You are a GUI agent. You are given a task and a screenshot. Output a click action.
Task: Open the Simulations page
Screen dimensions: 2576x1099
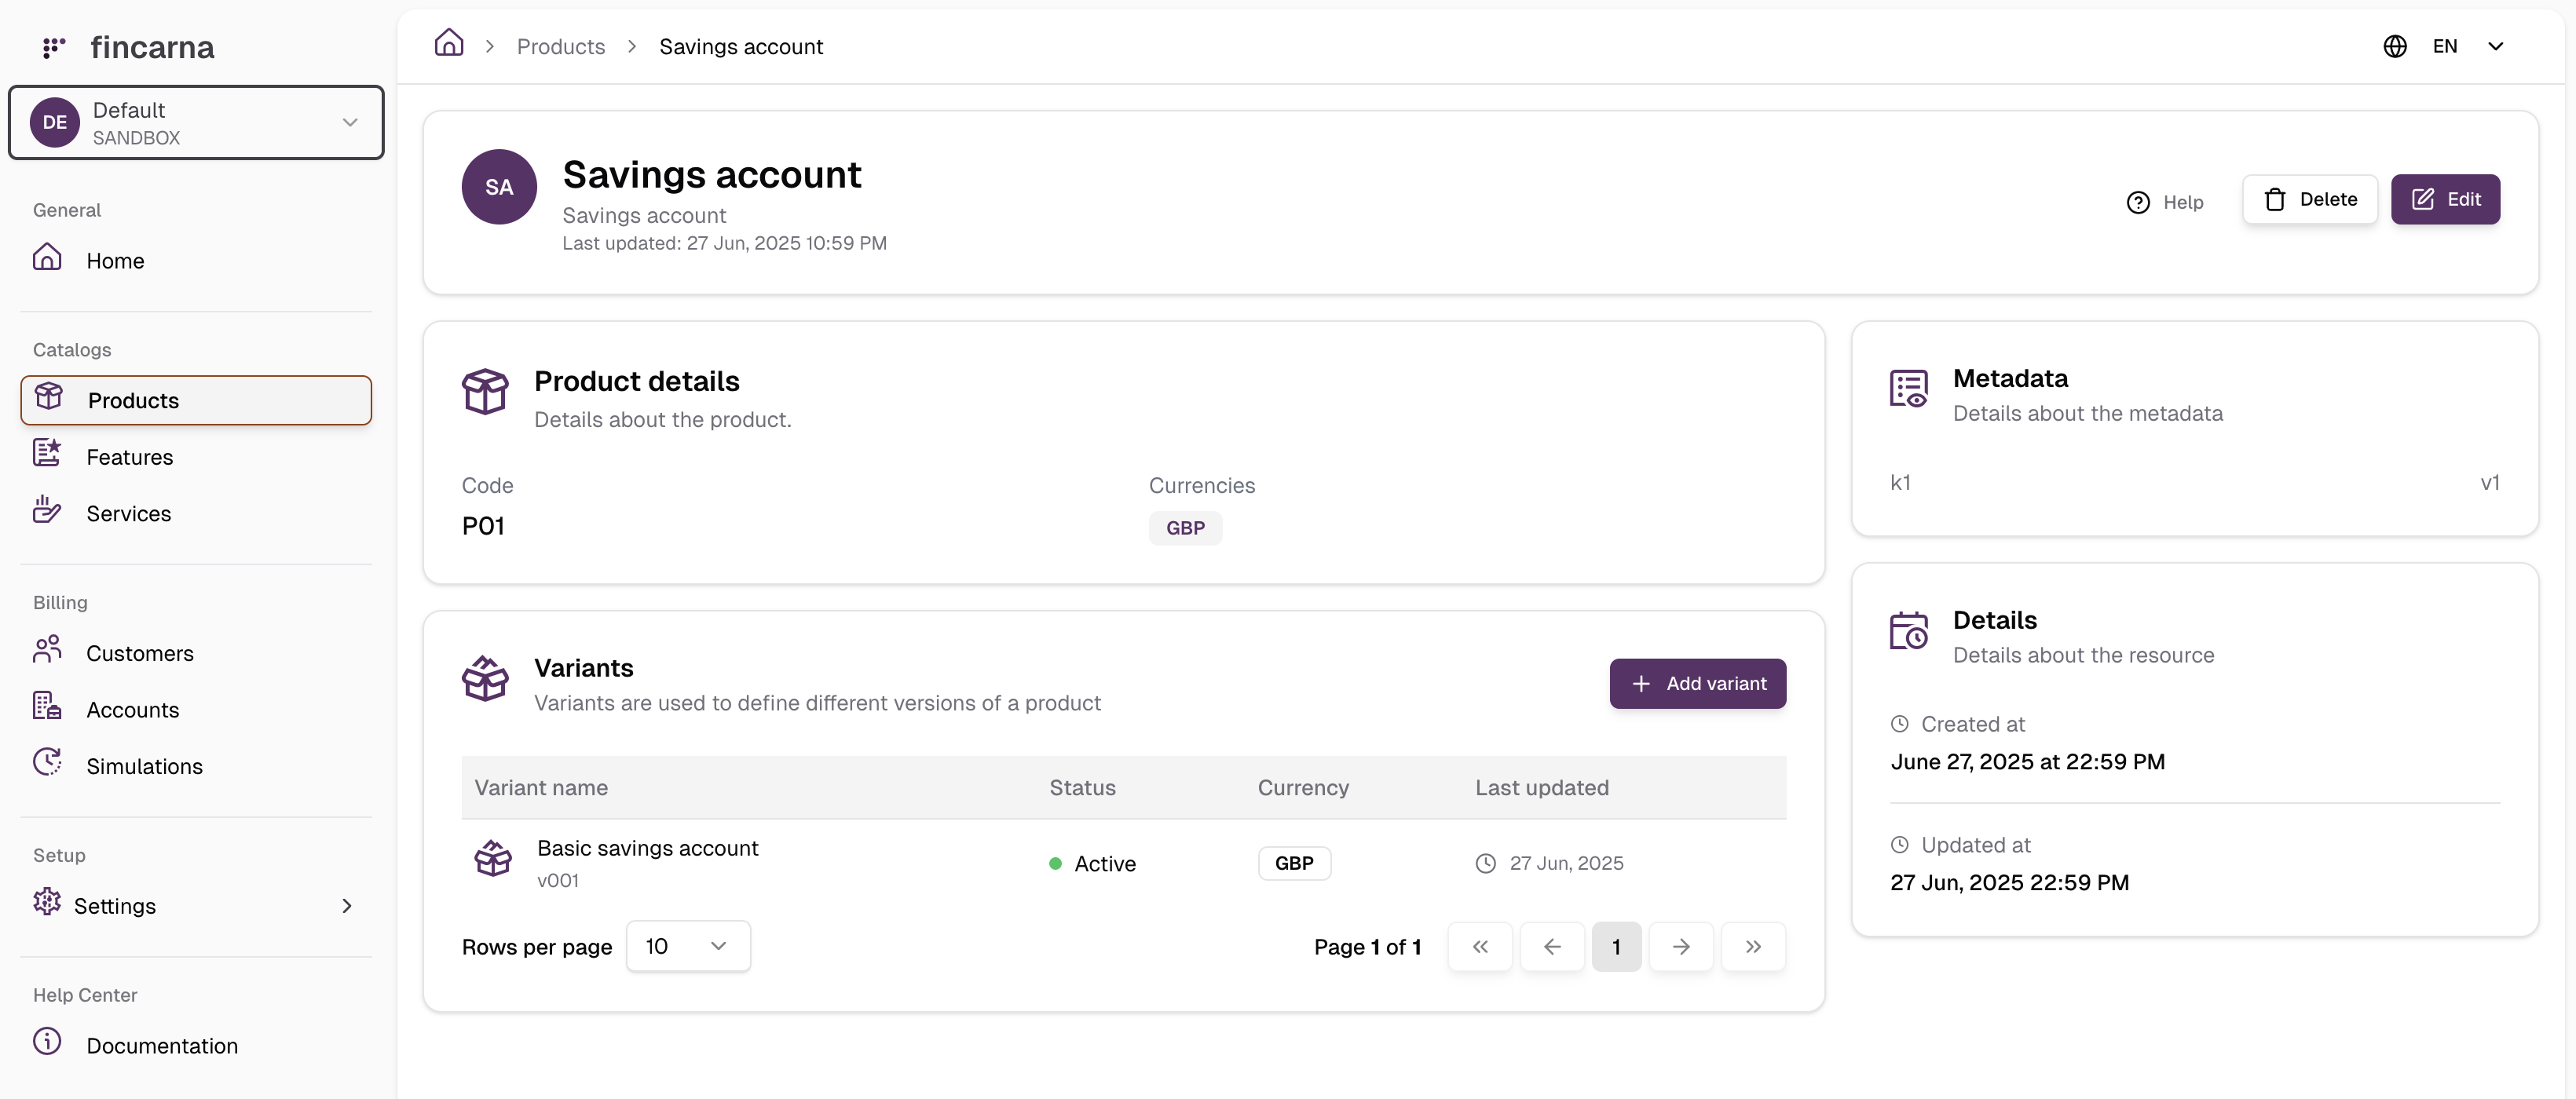[196, 765]
